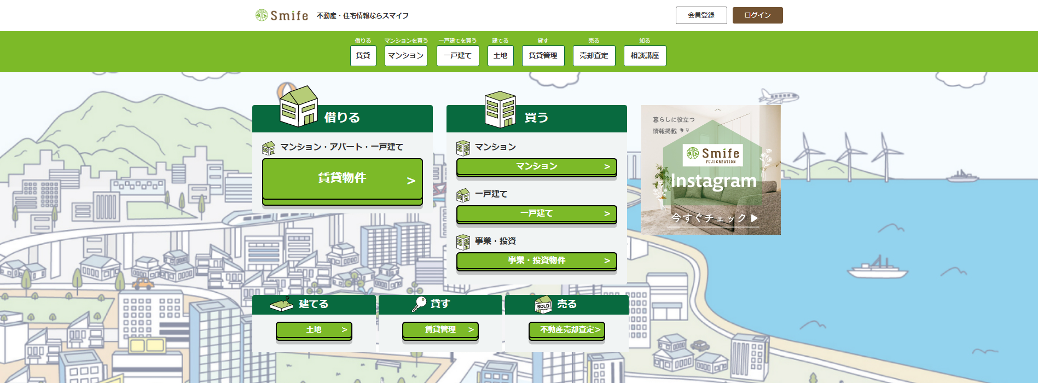Click the 売る heading text
The image size is (1038, 383).
coord(567,304)
